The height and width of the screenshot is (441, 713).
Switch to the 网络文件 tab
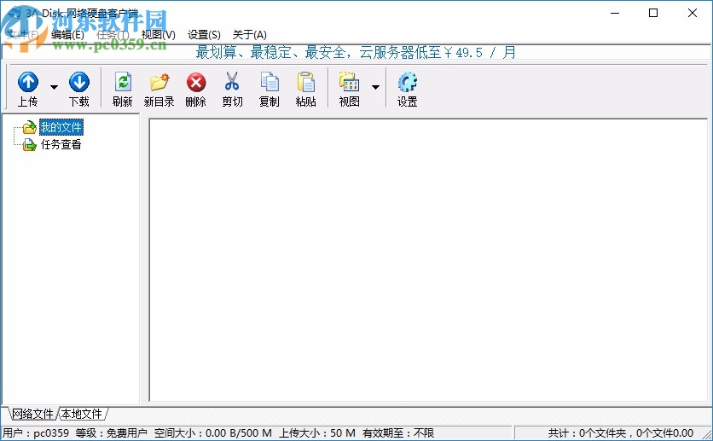click(32, 414)
